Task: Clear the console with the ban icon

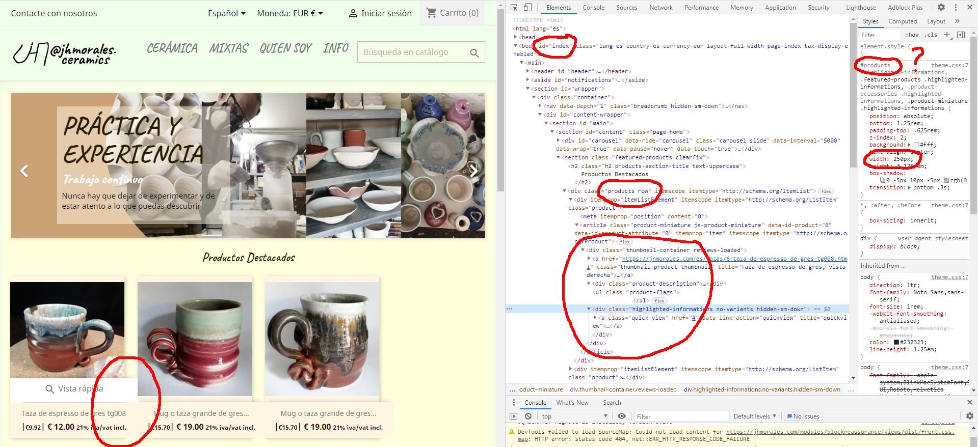Action: pyautogui.click(x=528, y=416)
